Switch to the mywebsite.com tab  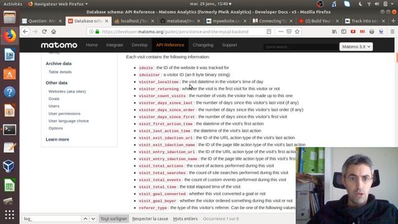pos(226,21)
